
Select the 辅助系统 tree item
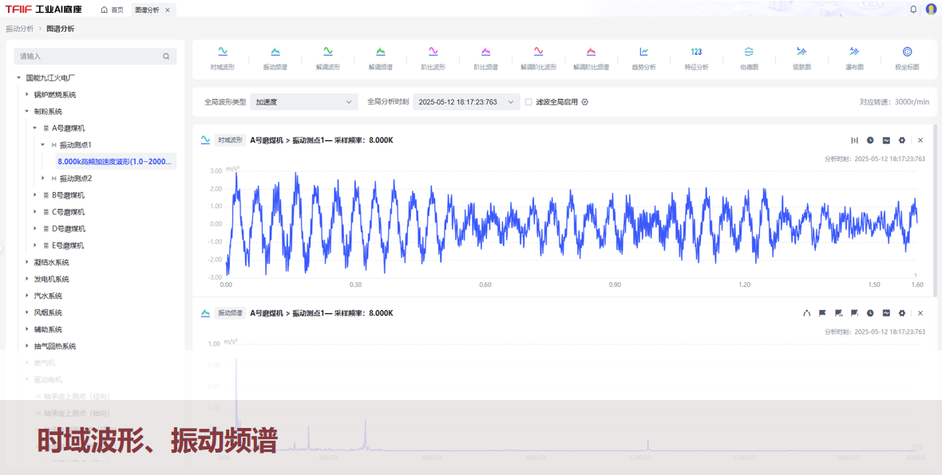click(48, 330)
